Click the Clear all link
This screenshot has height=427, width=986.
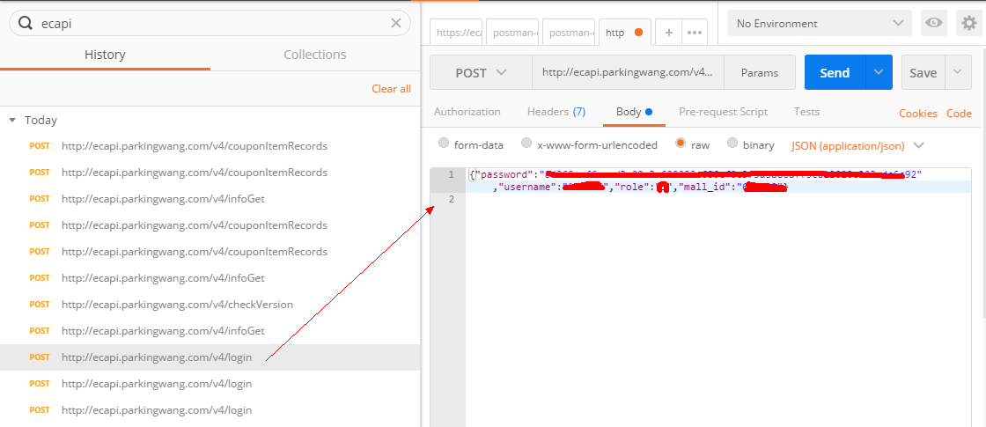tap(391, 89)
